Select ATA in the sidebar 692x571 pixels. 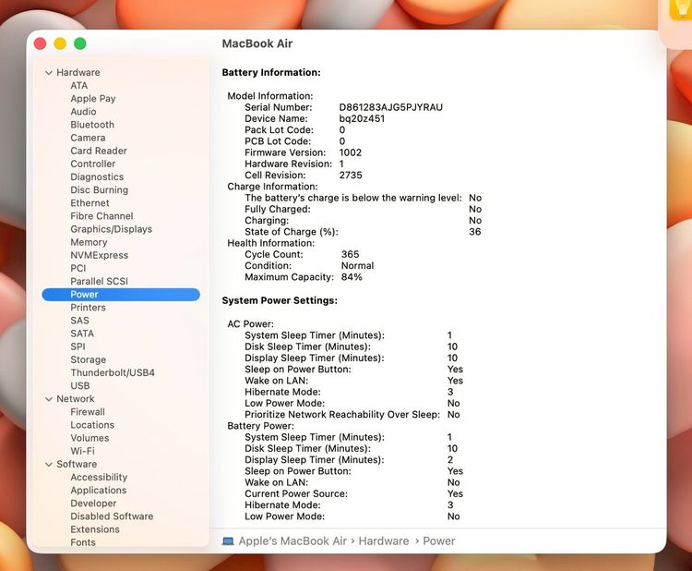point(79,85)
